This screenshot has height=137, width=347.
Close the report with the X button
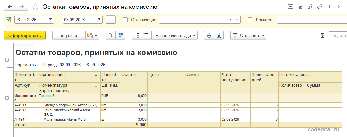click(339, 7)
